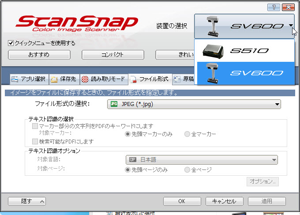This screenshot has width=300, height=215.
Task: Toggle 検索可能なPDFにします checkbox
Action: click(x=35, y=141)
